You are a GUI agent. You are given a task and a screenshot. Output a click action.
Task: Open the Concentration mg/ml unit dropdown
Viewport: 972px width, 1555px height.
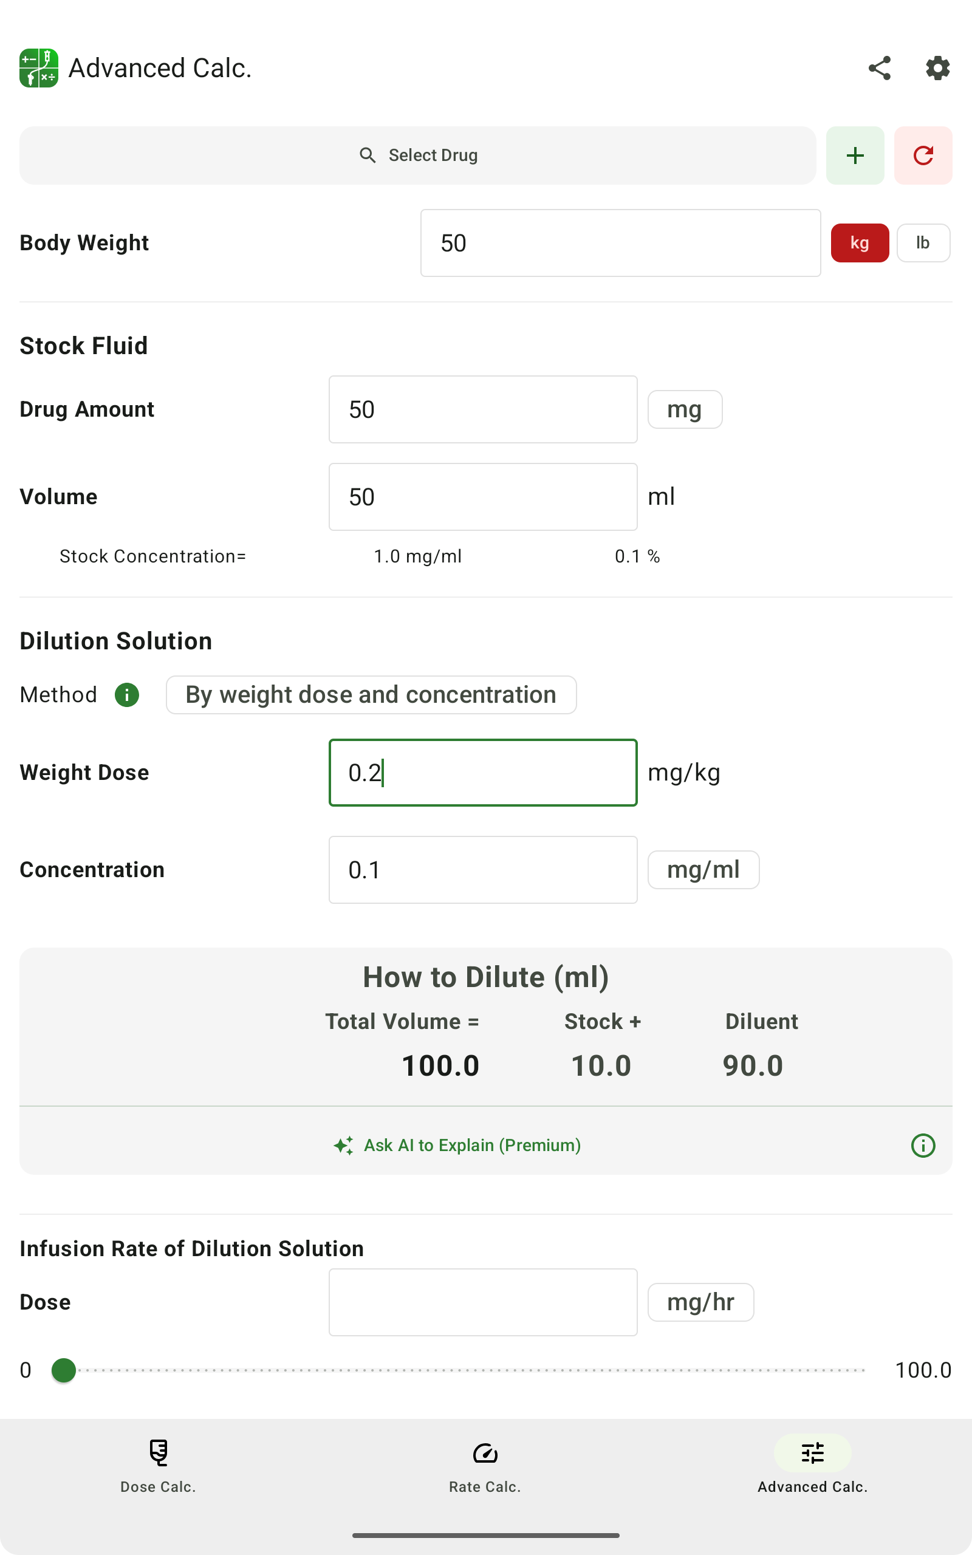(x=703, y=870)
